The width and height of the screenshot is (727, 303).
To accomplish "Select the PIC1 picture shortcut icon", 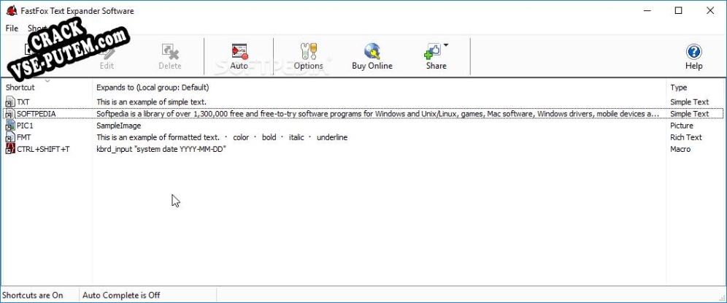I will coord(10,126).
